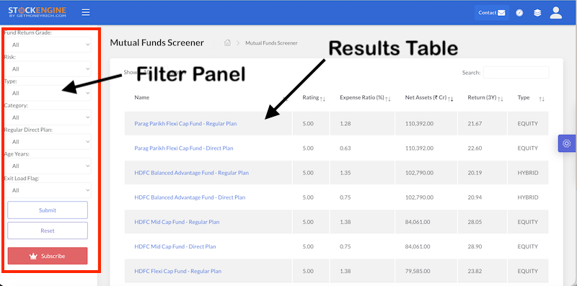The height and width of the screenshot is (286, 577).
Task: Click the 20.19 return value
Action: click(x=475, y=173)
